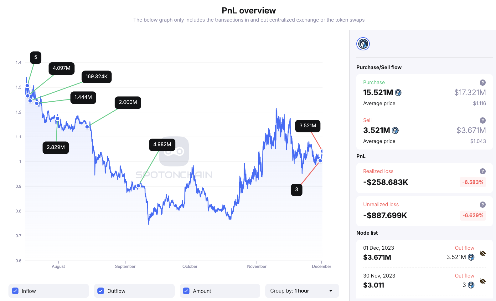Hide the 30 Nov, 2023 node via eye toggle

tap(483, 281)
